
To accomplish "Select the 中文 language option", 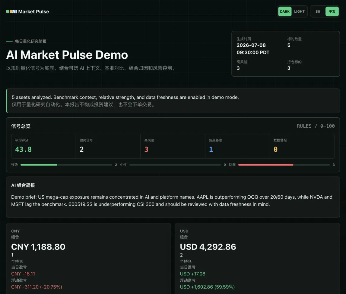I will (x=332, y=11).
